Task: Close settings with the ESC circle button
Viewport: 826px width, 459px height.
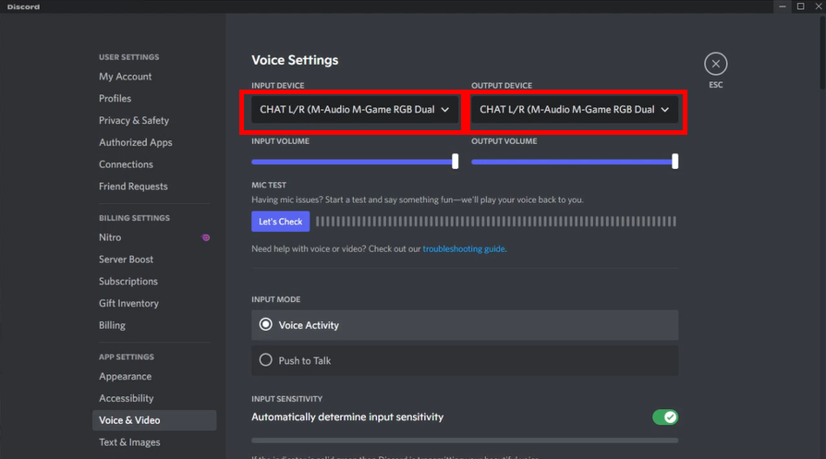Action: 715,64
